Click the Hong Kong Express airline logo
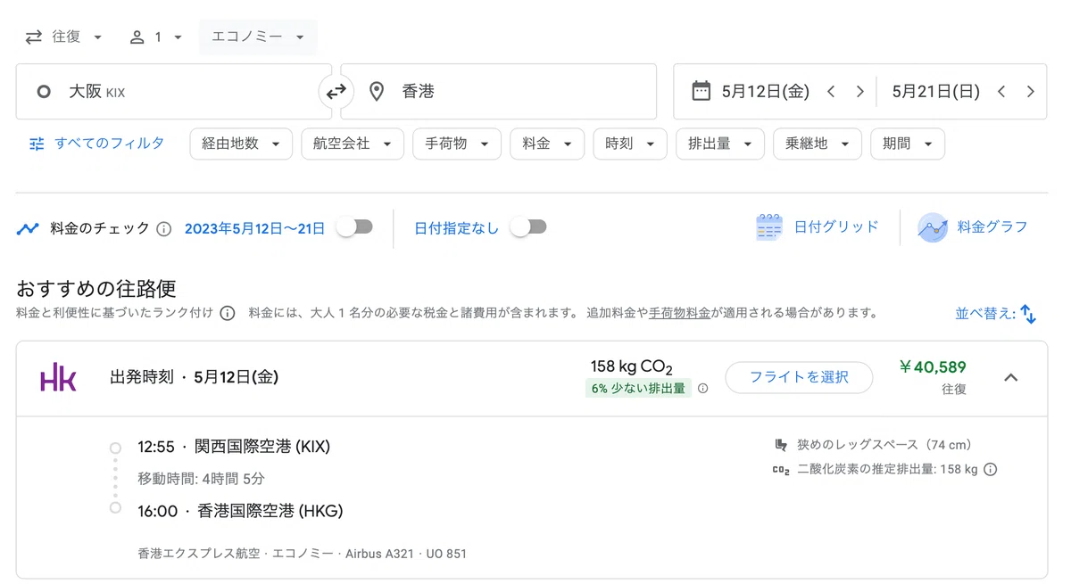This screenshot has width=1071, height=584. 58,377
